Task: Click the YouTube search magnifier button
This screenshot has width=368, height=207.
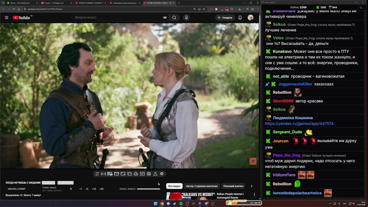Action: 174,18
